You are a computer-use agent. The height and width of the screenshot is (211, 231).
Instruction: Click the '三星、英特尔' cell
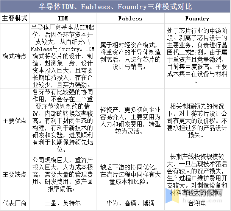pyautogui.click(x=63, y=203)
